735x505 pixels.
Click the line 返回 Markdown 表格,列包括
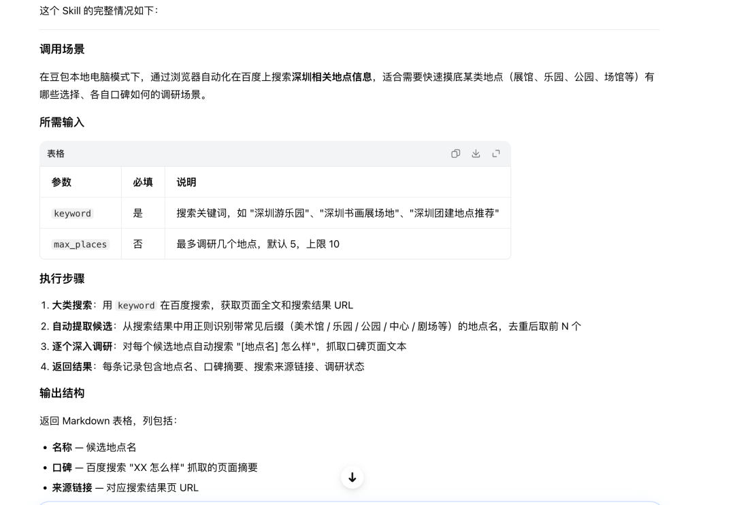[x=108, y=421]
